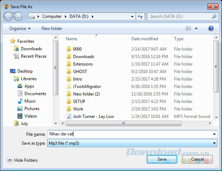Screen dimensions: 222x171
Task: Click the search magnifier icon
Action: point(215,16)
